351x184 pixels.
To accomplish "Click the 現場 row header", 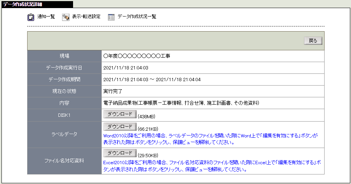I will (64, 56).
